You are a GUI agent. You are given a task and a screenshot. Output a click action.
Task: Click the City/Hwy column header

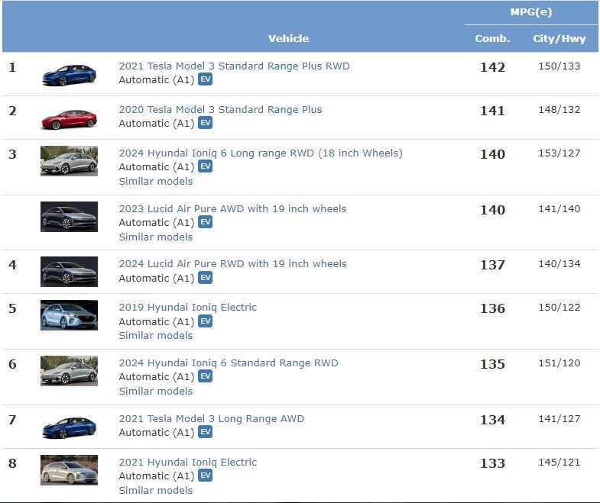click(x=559, y=39)
